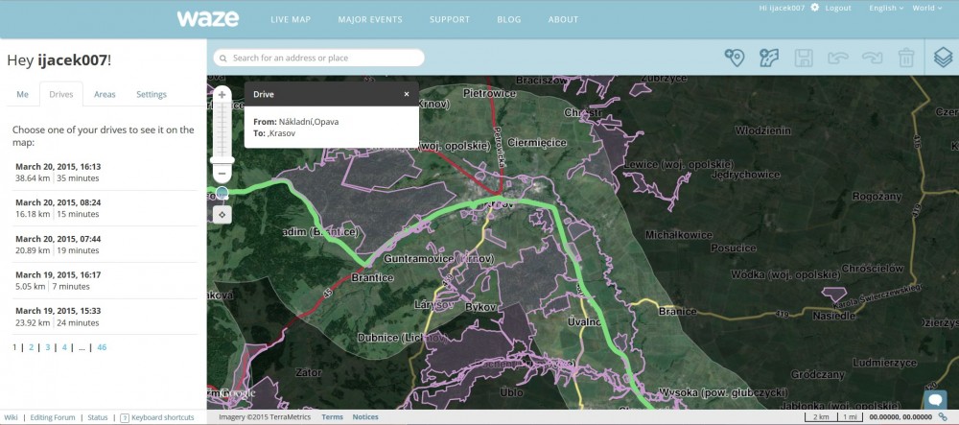Click the redo arrow icon

click(x=872, y=58)
